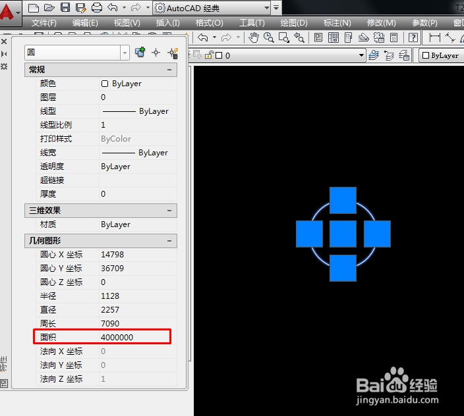Click the 半径 value 1128
The width and height of the screenshot is (464, 416).
110,296
